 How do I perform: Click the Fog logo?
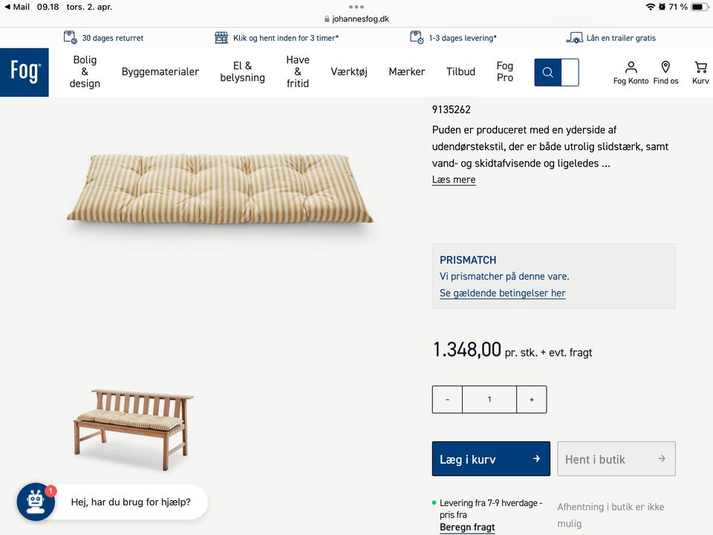(x=25, y=72)
